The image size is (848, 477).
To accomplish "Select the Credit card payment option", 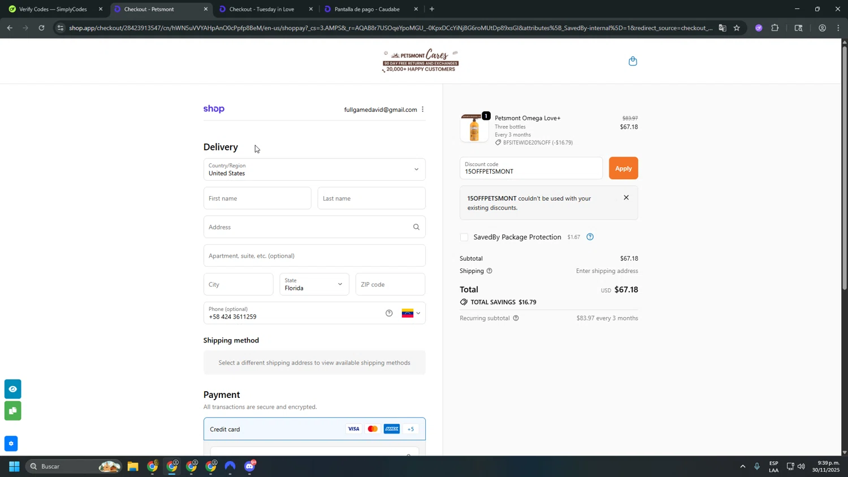I will pyautogui.click(x=314, y=429).
